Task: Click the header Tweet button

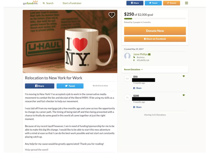Action: click(153, 3)
